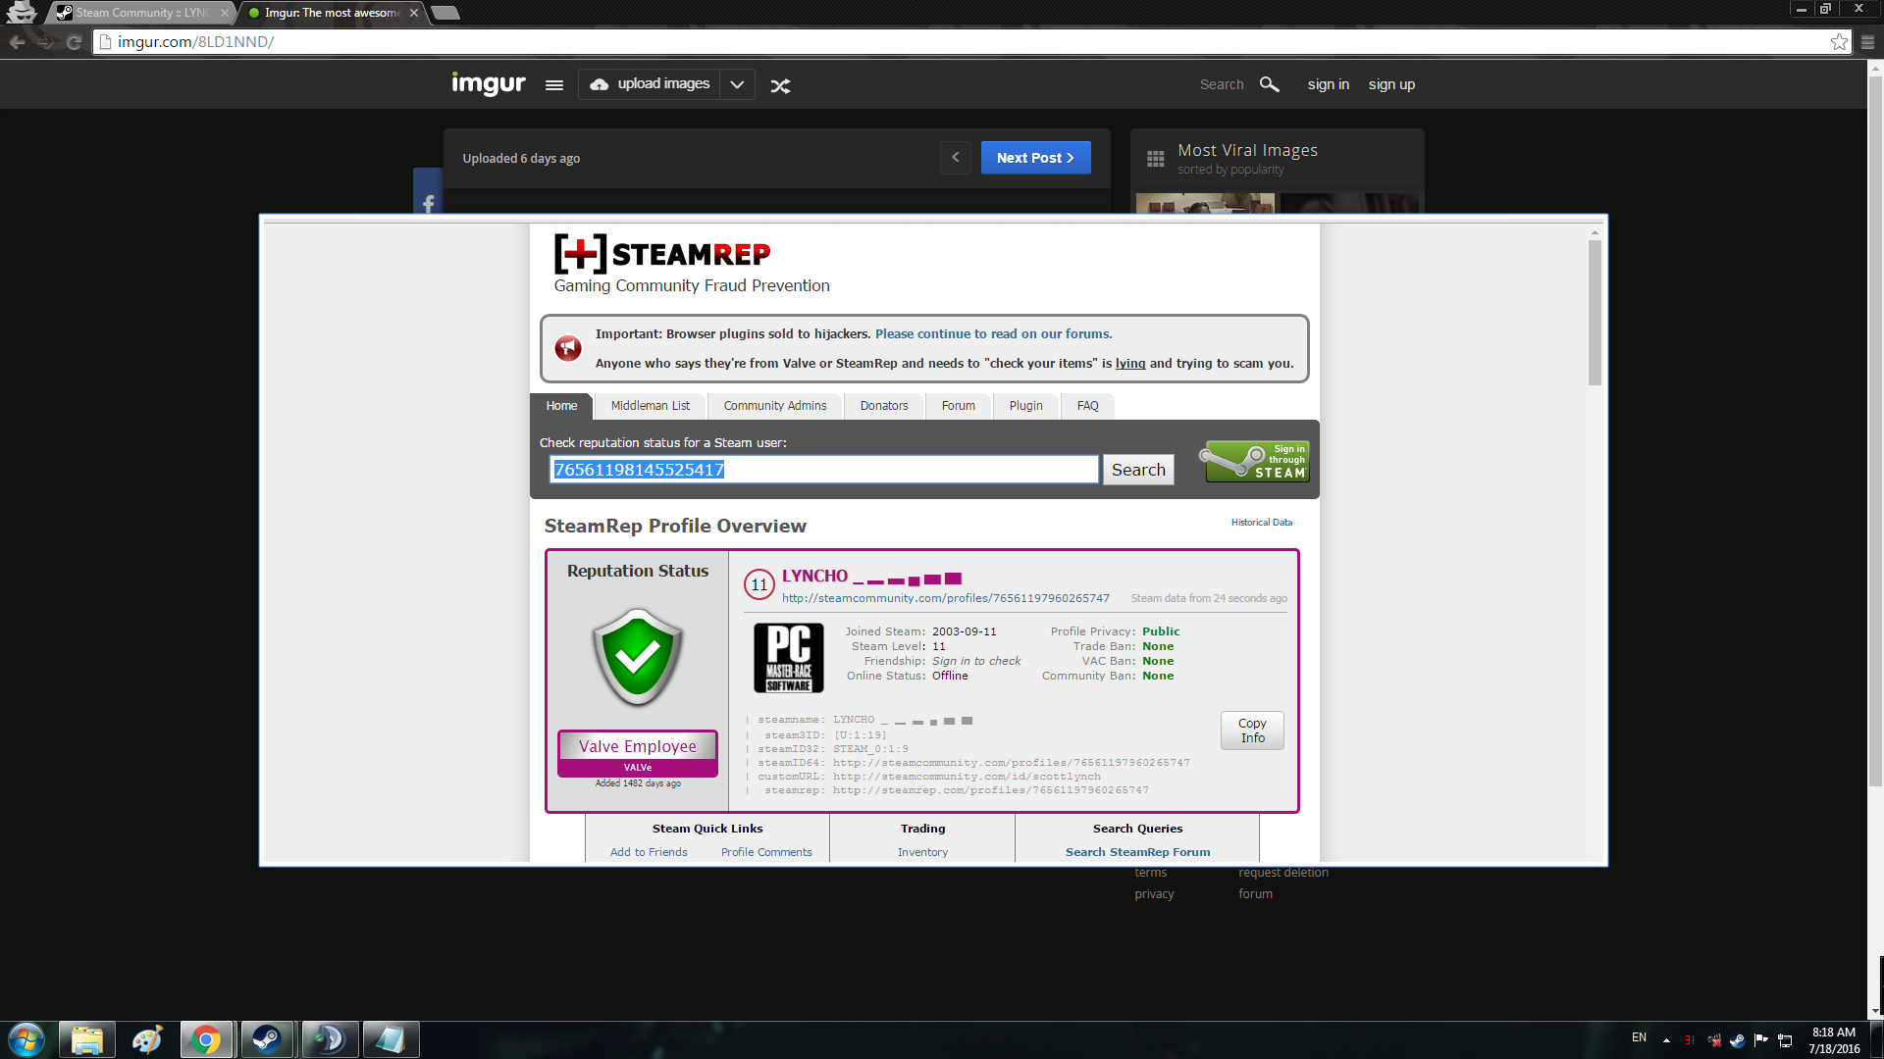
Task: Go to previous post arrow
Action: [955, 158]
